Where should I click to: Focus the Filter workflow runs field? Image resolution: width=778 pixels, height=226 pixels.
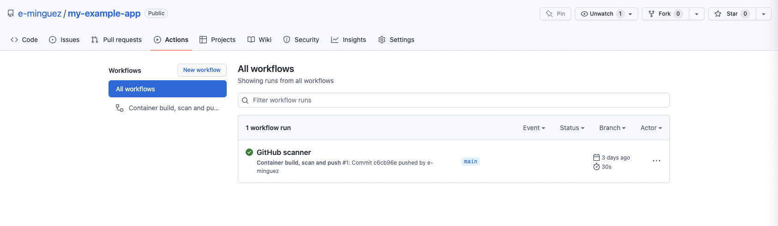(x=454, y=100)
